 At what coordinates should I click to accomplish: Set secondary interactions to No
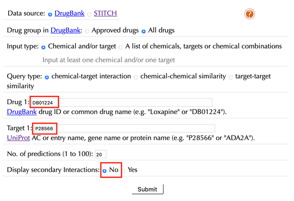tap(105, 170)
